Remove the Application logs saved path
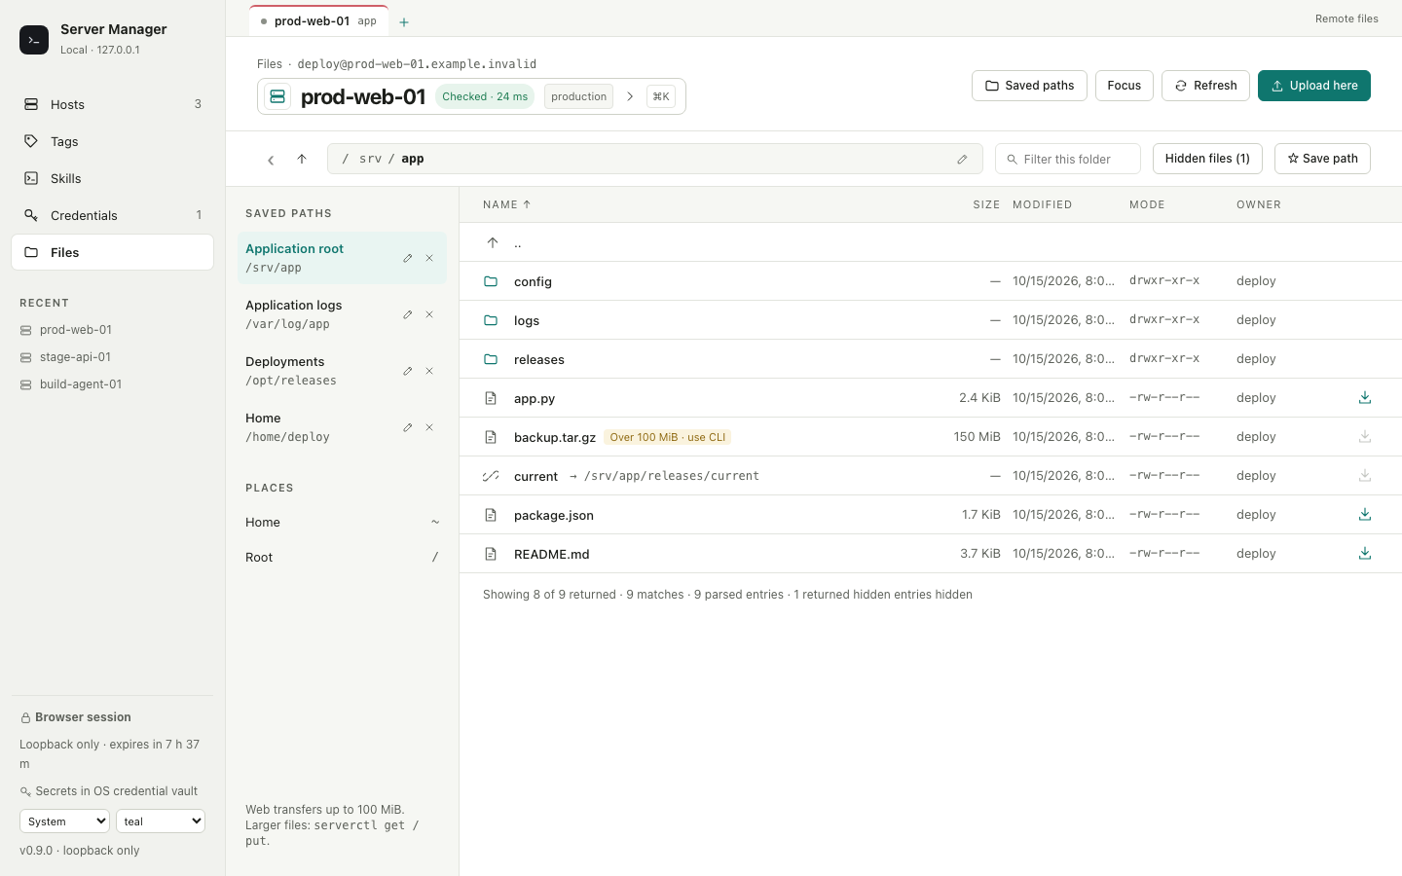 pos(429,314)
